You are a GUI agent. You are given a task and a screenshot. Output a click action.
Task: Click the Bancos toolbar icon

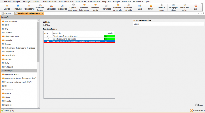tap(151, 7)
